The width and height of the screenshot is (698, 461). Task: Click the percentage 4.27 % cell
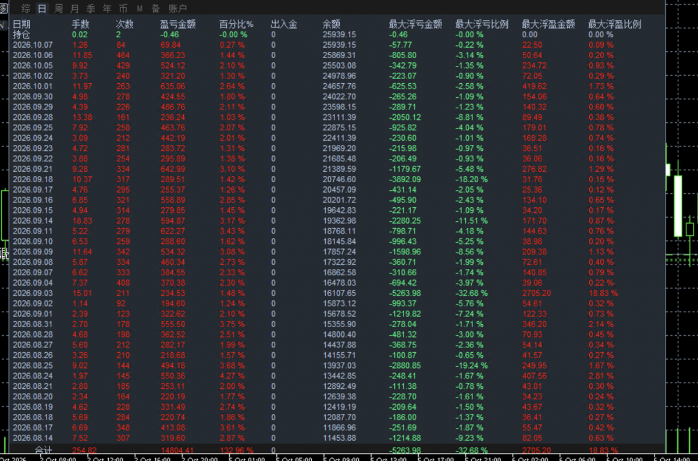click(232, 375)
